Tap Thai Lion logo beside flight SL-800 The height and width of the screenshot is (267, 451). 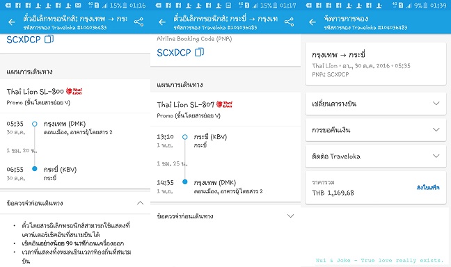coord(74,91)
